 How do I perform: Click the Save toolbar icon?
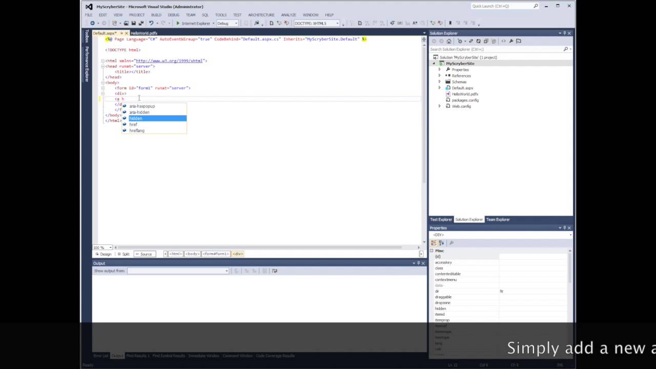[134, 23]
